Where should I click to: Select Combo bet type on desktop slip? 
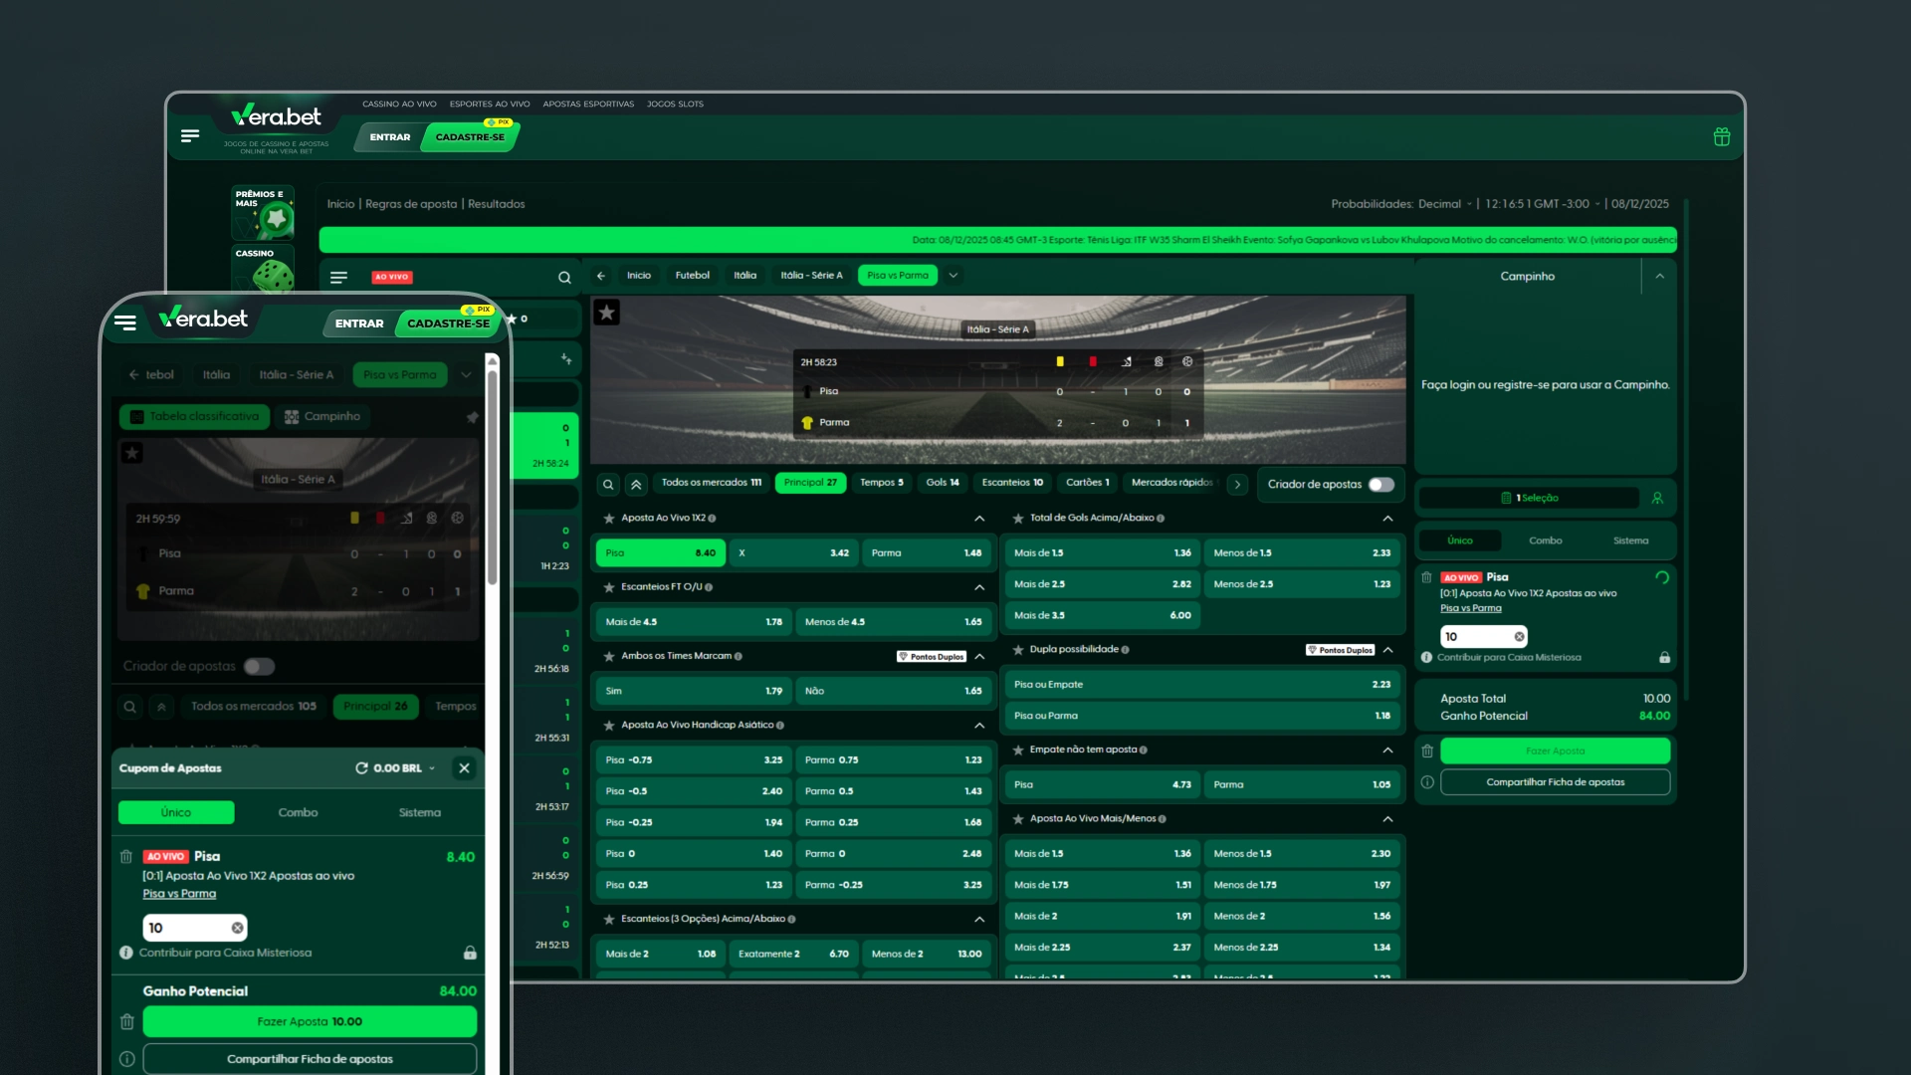1546,541
